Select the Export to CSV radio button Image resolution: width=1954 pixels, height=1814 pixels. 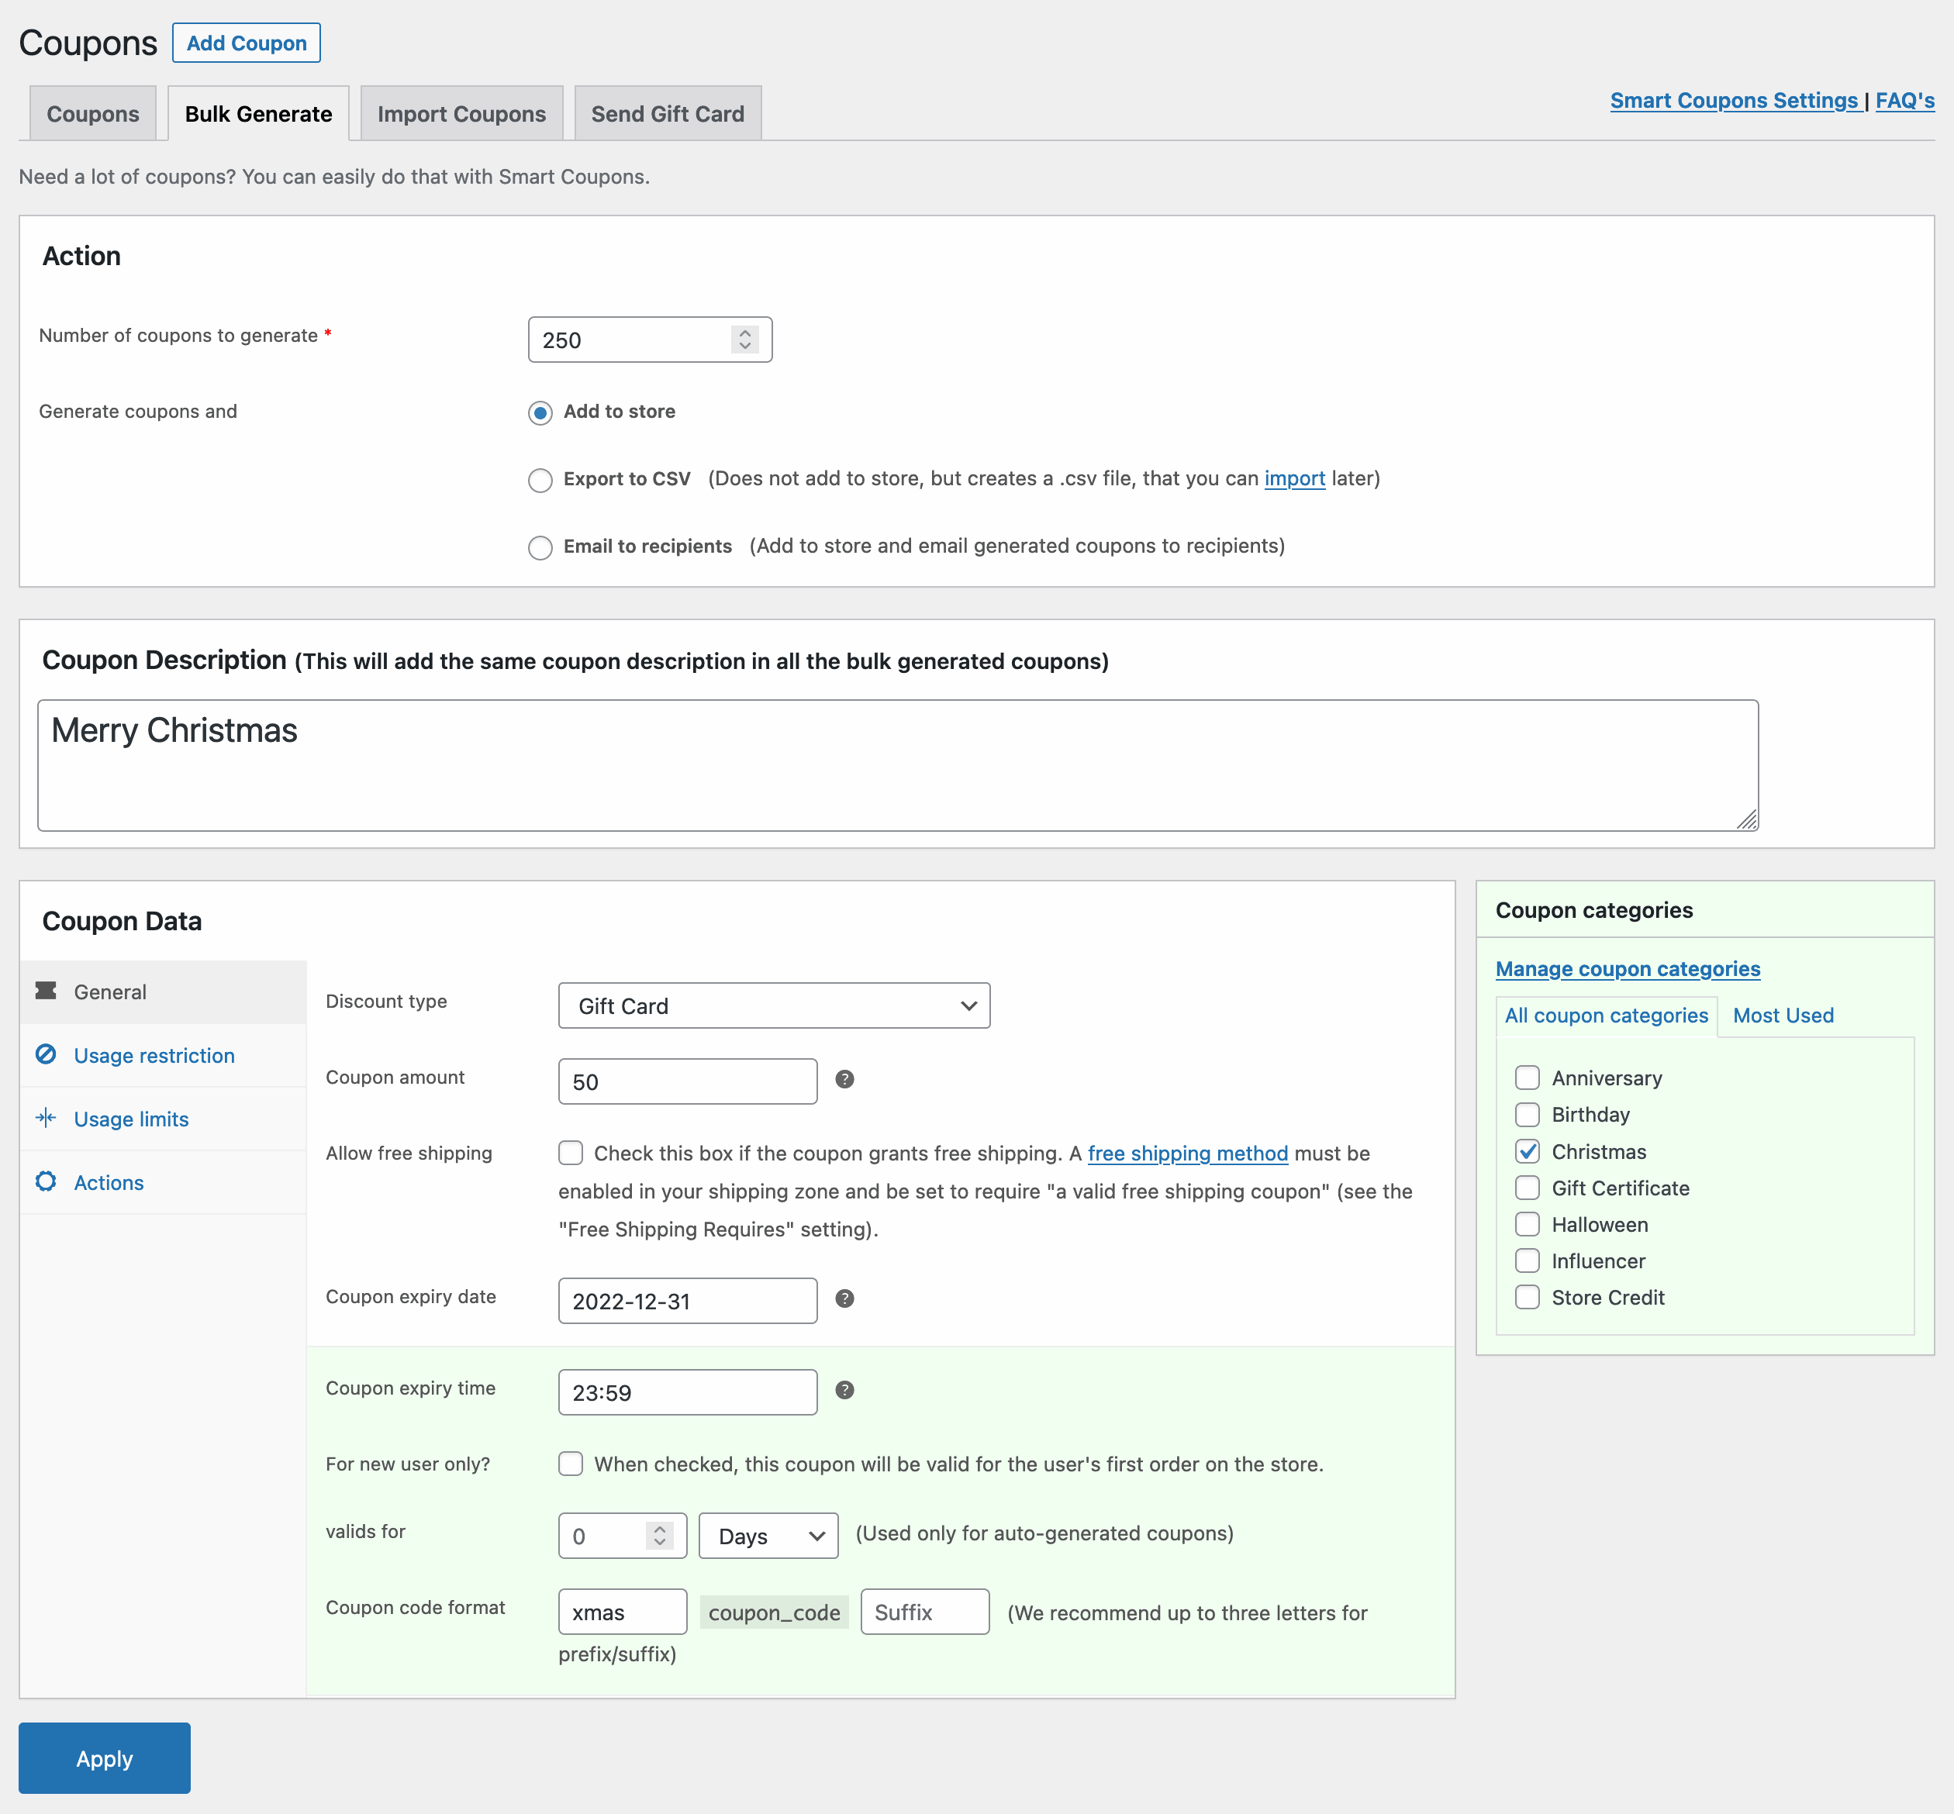coord(540,480)
